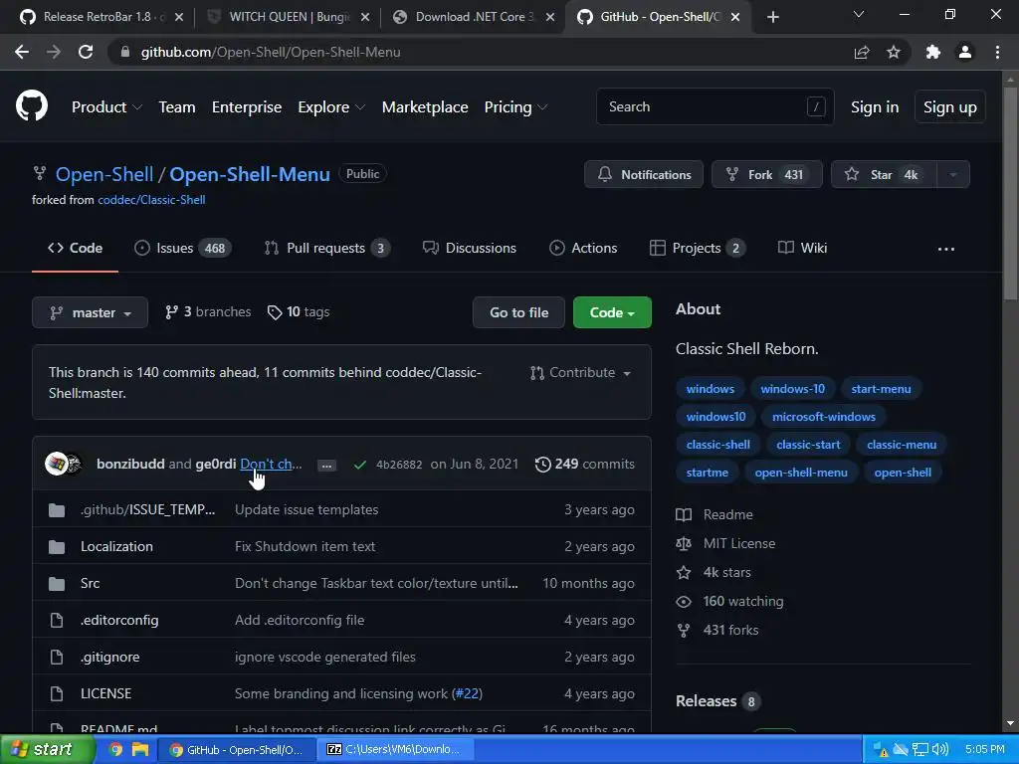Click the file icon beside LICENSE
This screenshot has width=1019, height=764.
click(57, 693)
